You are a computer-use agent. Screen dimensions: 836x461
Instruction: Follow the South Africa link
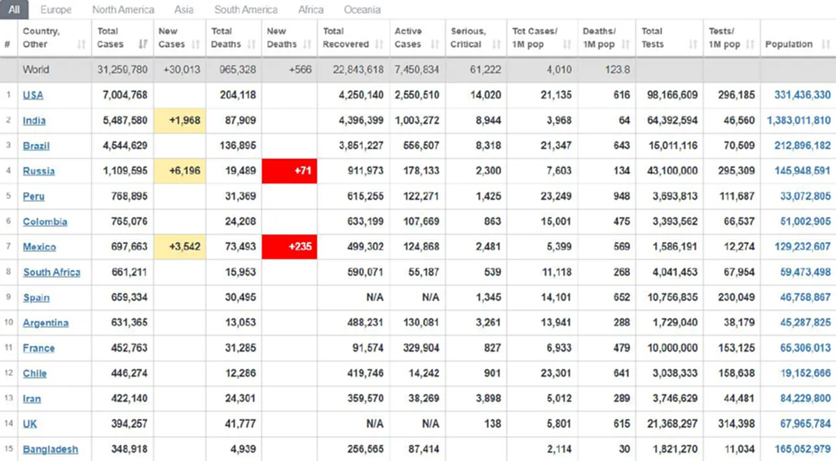[x=52, y=272]
